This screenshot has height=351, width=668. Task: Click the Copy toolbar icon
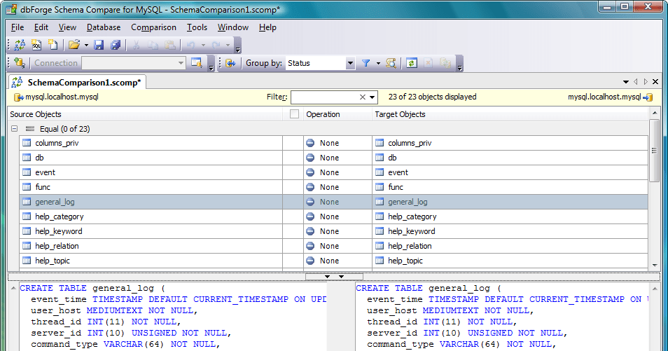(153, 45)
